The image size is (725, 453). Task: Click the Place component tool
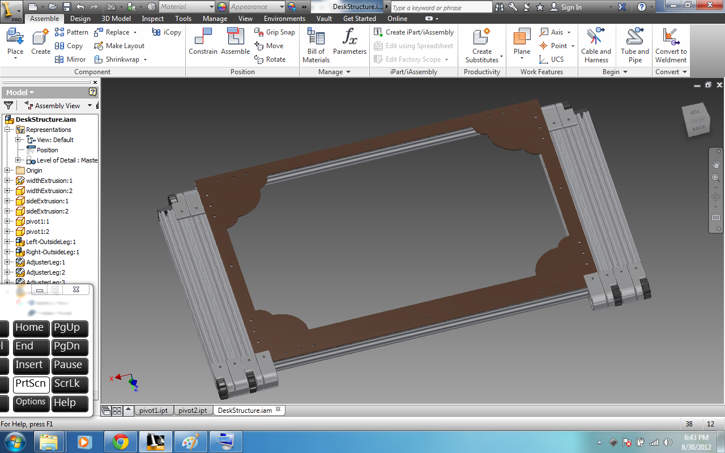coord(15,42)
